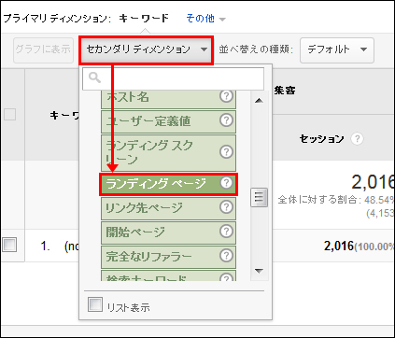Open help icon for 開始ページ
The image size is (395, 338).
(x=226, y=231)
